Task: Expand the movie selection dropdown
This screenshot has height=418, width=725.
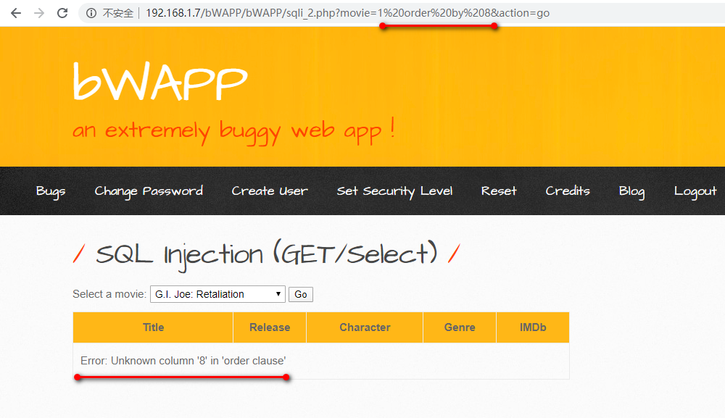Action: click(217, 294)
